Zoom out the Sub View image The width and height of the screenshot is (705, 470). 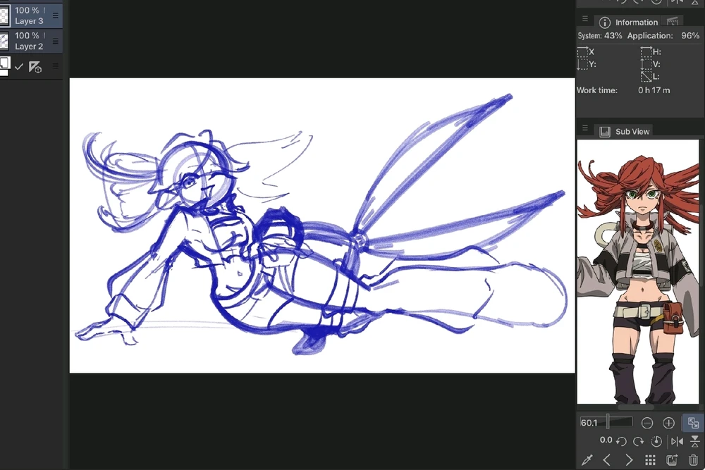646,423
